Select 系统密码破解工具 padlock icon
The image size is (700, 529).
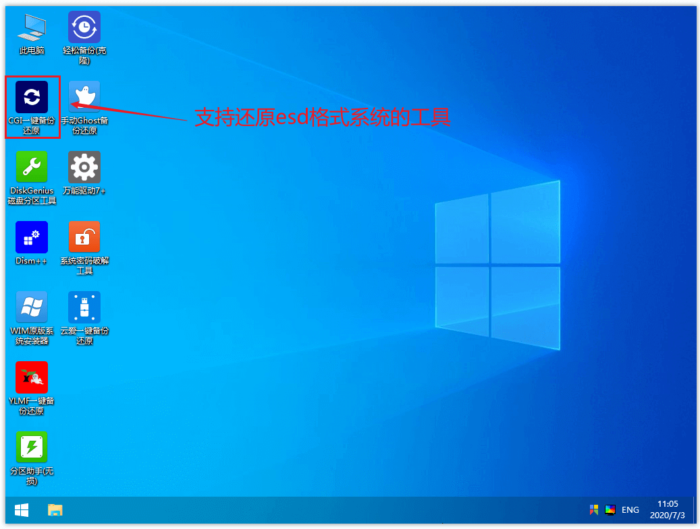coord(84,237)
